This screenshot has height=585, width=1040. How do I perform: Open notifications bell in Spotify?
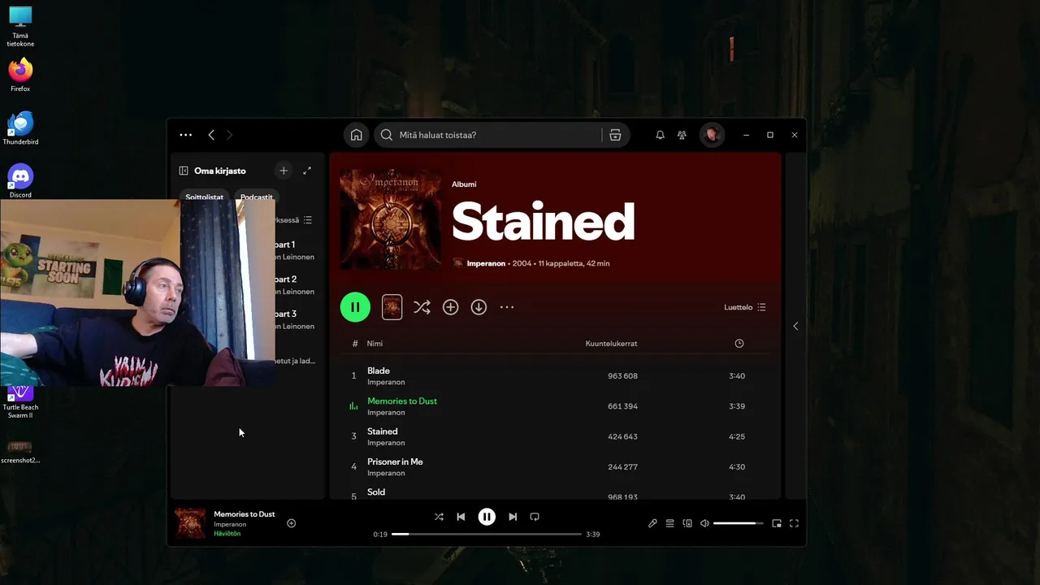pos(660,135)
